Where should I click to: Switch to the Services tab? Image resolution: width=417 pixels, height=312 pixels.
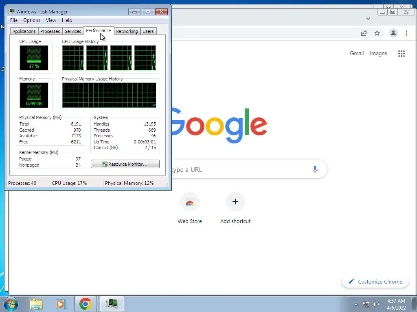click(x=73, y=31)
